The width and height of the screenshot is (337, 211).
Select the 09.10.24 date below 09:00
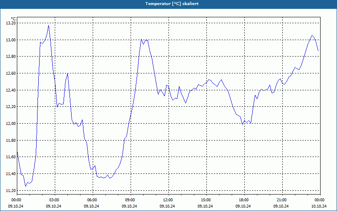129,206
